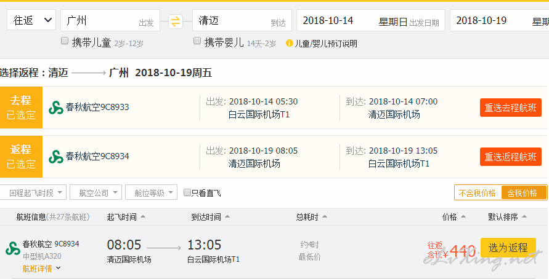Sort flights by 价格 column

pos(450,217)
